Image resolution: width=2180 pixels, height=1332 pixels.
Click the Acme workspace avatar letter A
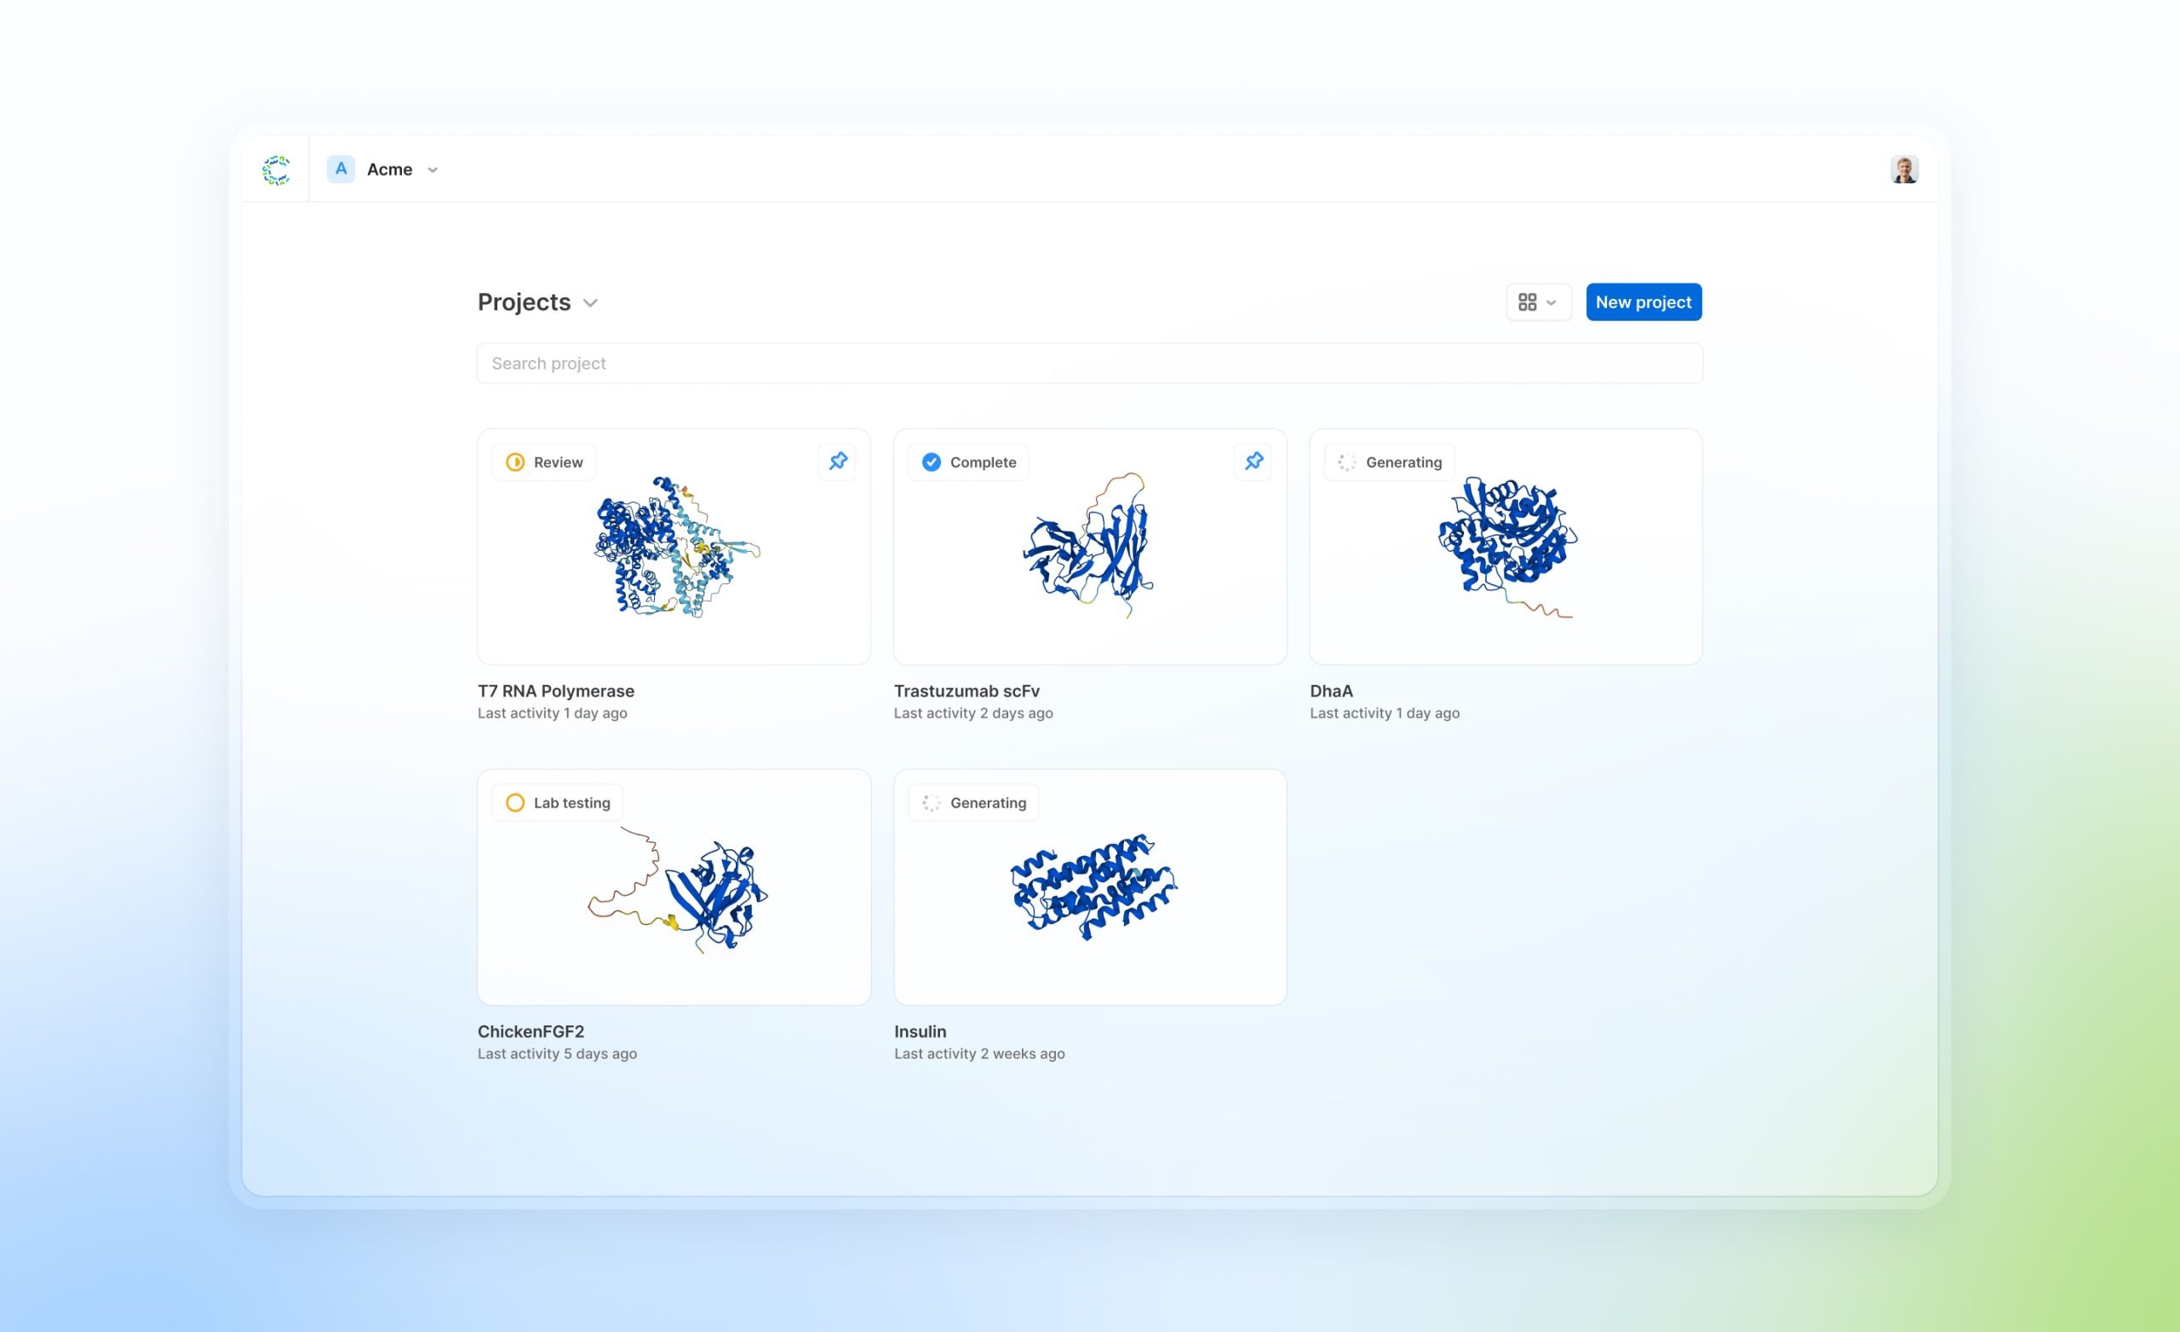pyautogui.click(x=341, y=169)
